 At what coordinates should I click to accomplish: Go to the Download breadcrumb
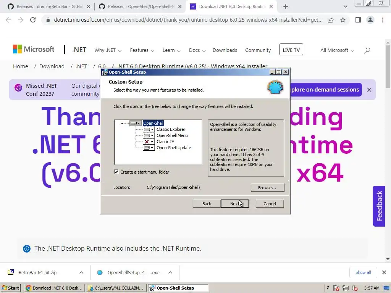[52, 66]
